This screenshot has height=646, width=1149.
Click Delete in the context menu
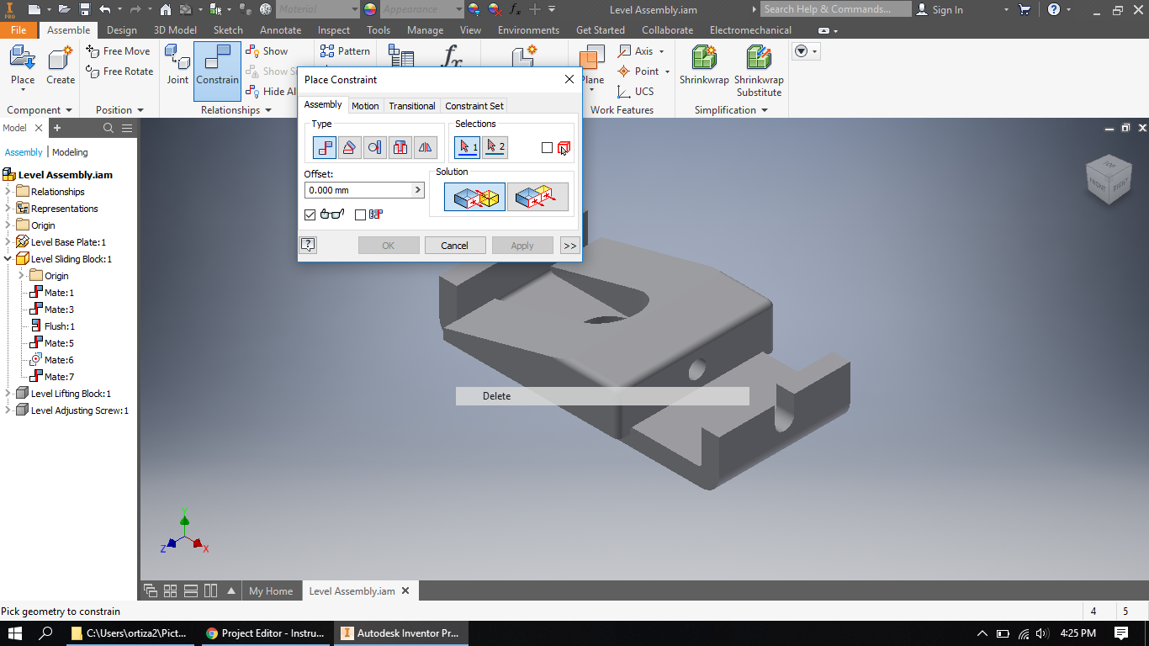496,395
